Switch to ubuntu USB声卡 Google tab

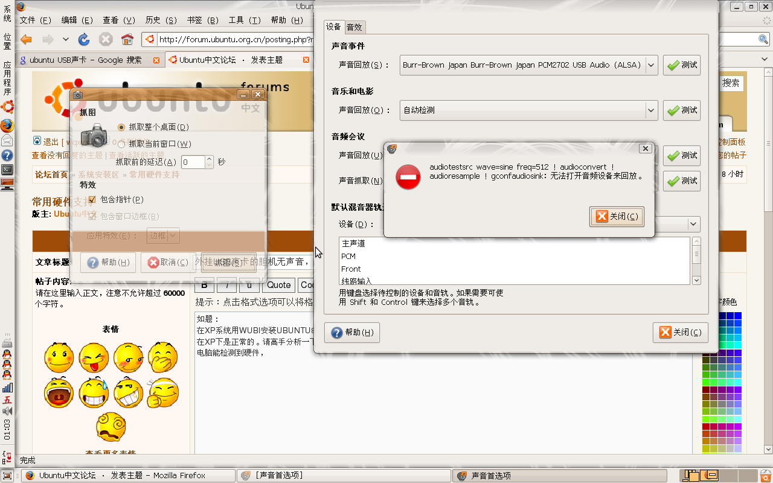pos(90,60)
